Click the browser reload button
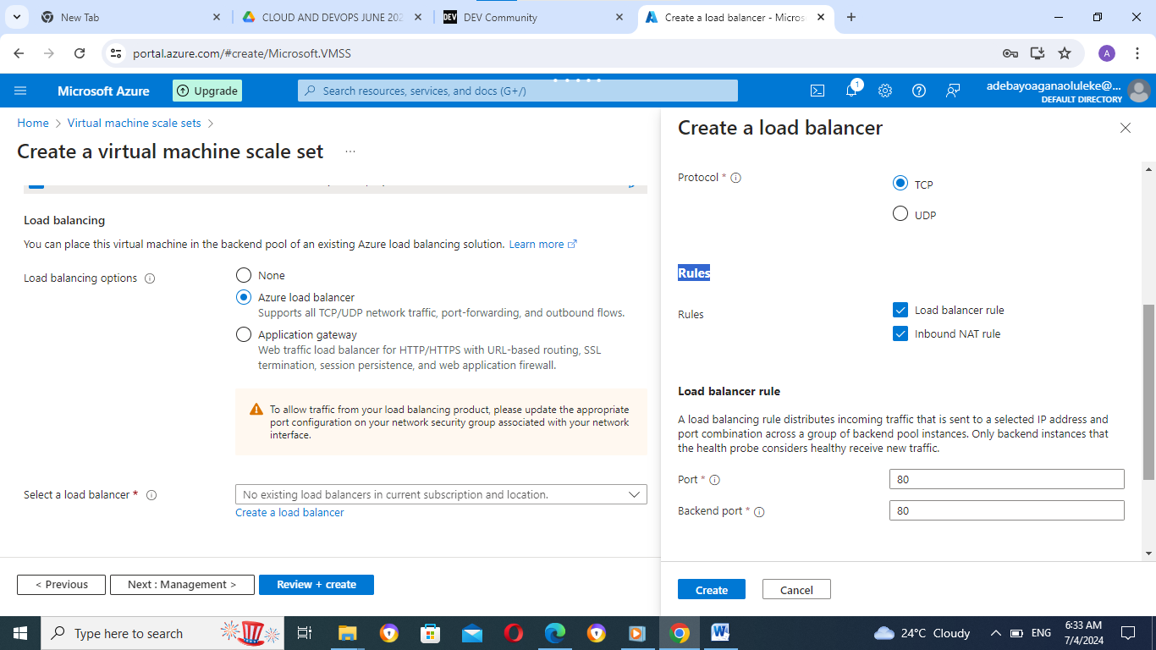The width and height of the screenshot is (1156, 650). (x=80, y=53)
